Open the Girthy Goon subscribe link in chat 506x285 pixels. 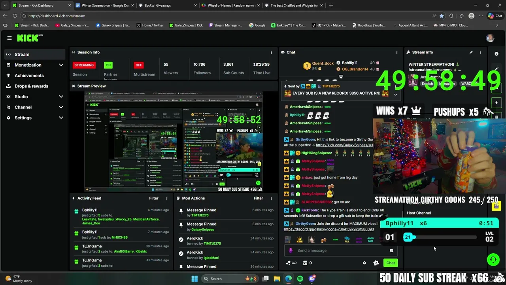[x=344, y=145]
